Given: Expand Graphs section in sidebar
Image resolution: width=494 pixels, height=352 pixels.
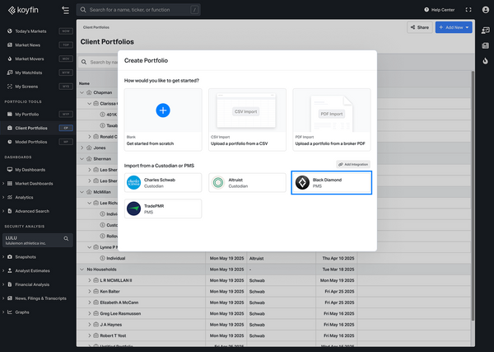Looking at the screenshot, I should [x=3, y=312].
